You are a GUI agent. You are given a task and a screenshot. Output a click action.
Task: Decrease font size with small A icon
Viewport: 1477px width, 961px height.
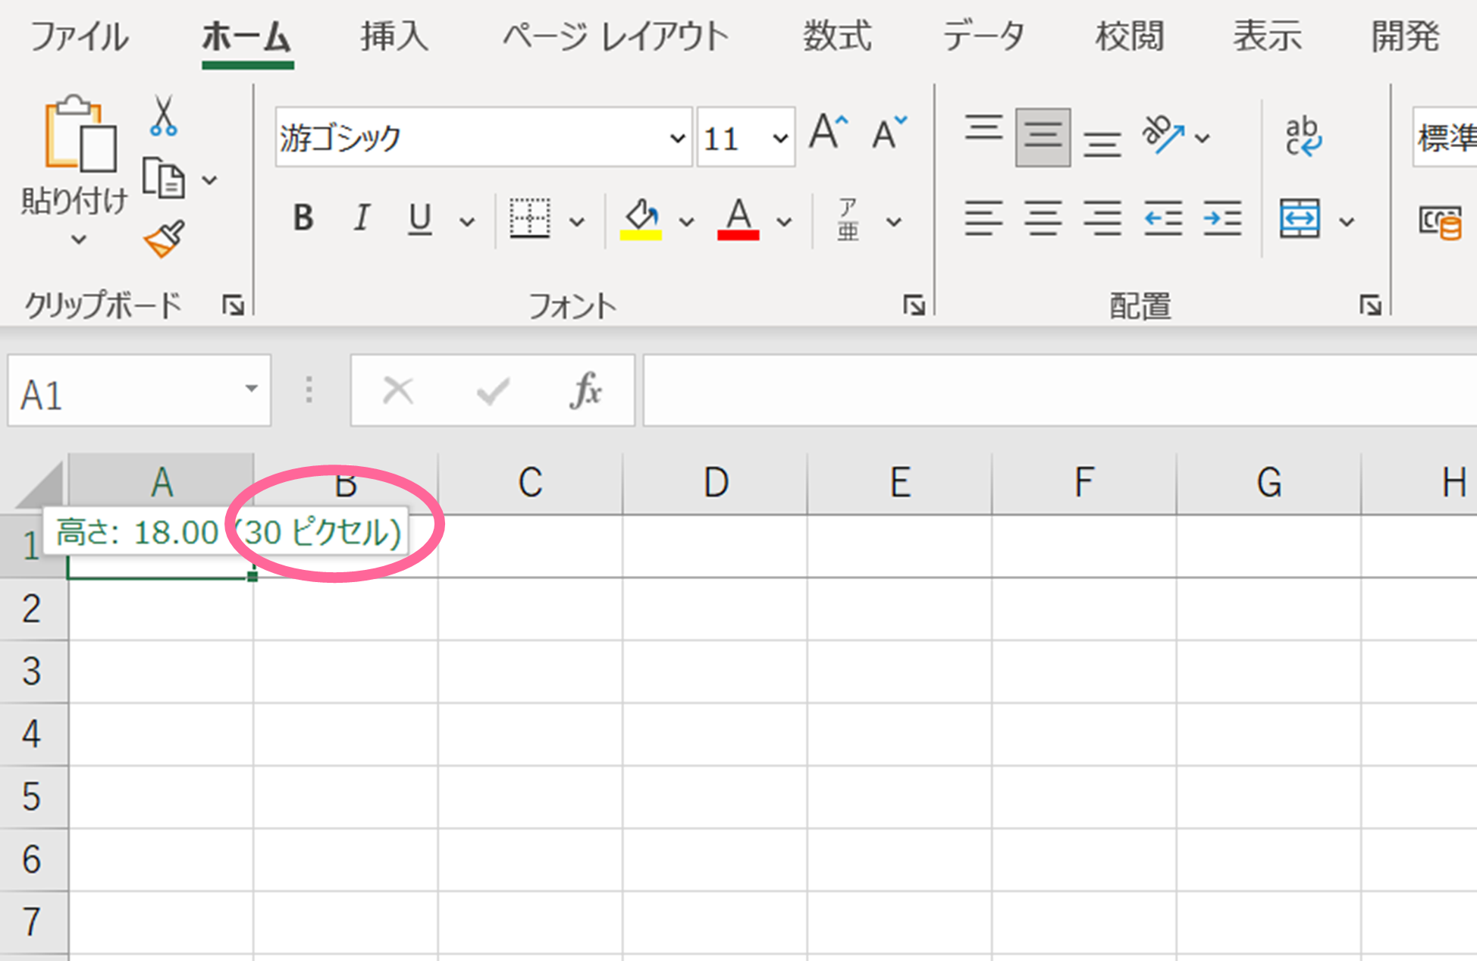click(x=889, y=133)
